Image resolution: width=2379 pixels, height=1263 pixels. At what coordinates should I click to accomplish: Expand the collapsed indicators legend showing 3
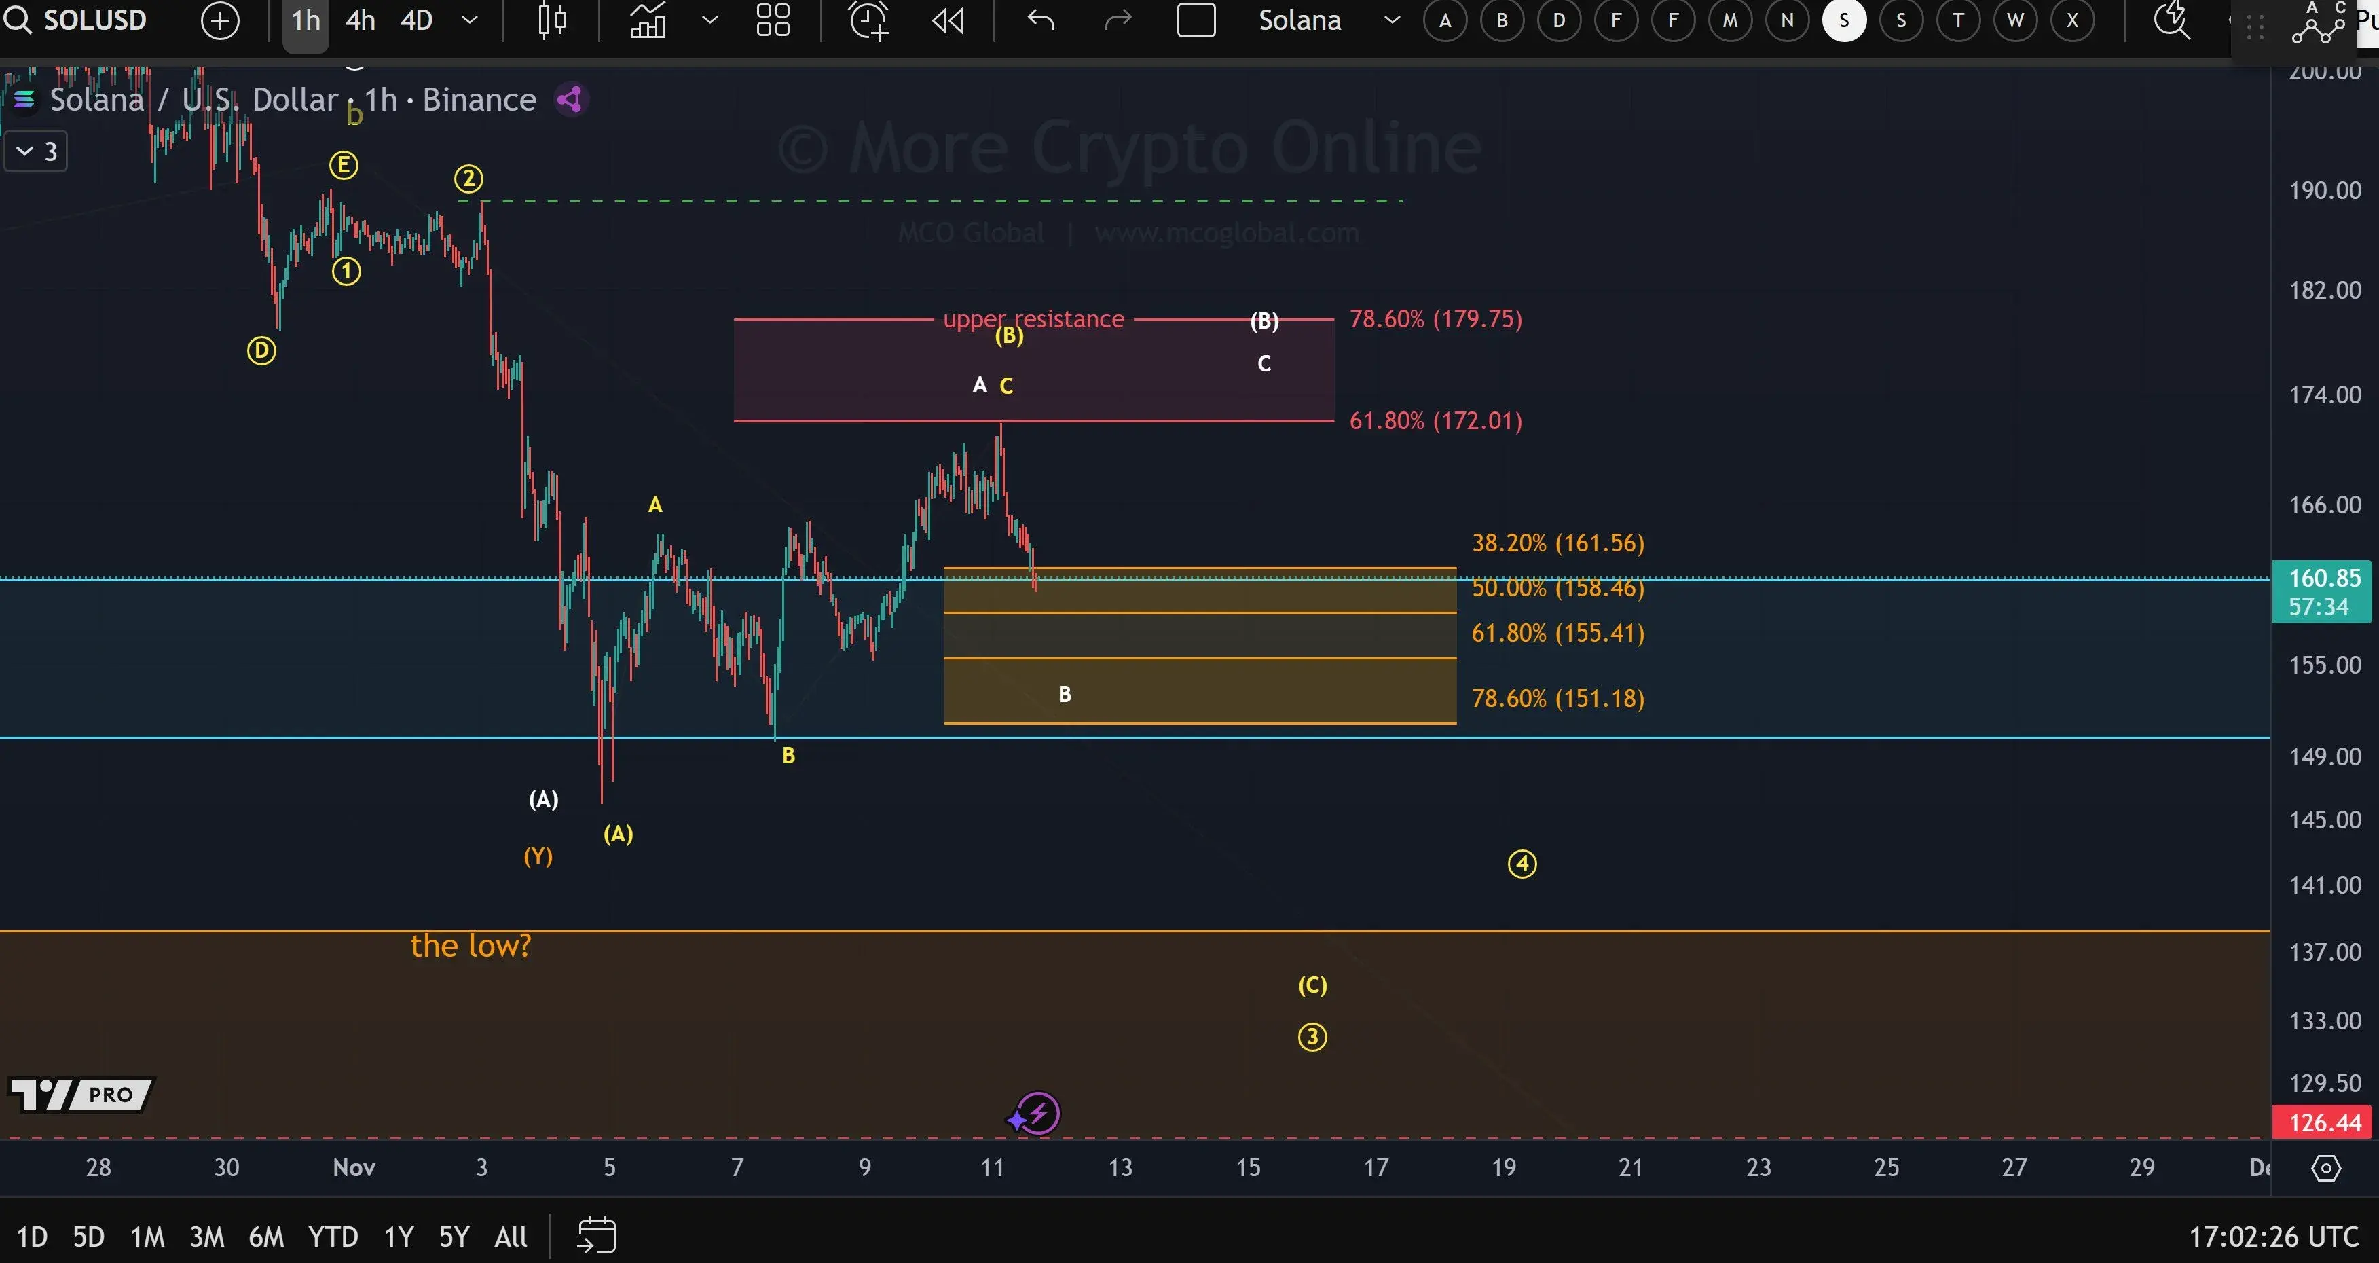37,151
